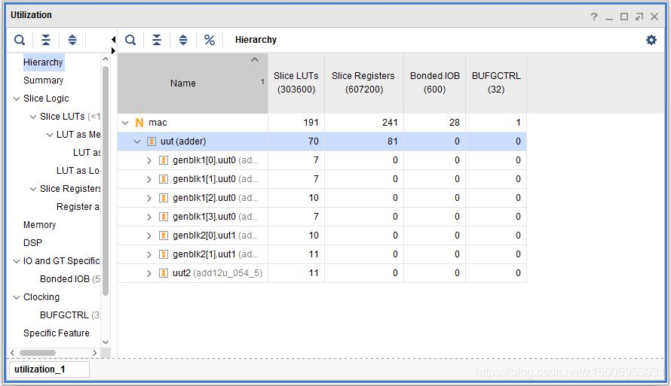Select Register as tree item
This screenshot has height=386, width=671.
(78, 207)
